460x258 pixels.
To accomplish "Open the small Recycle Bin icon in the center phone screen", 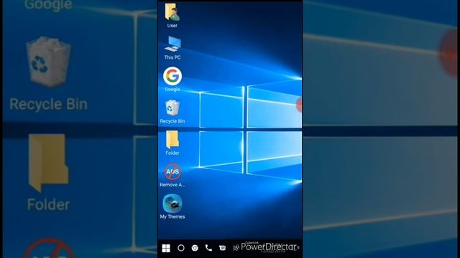I will (172, 108).
